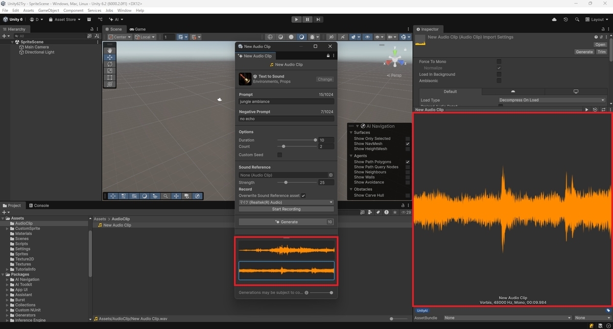Click the favorite star filter in Project panel
Image resolution: width=613 pixels, height=329 pixels.
[395, 212]
